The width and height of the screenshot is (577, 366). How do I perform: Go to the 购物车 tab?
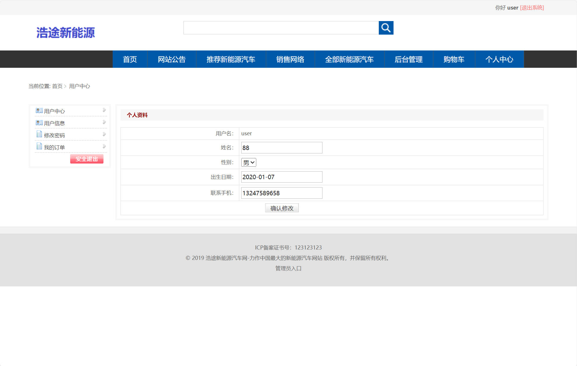pyautogui.click(x=453, y=59)
